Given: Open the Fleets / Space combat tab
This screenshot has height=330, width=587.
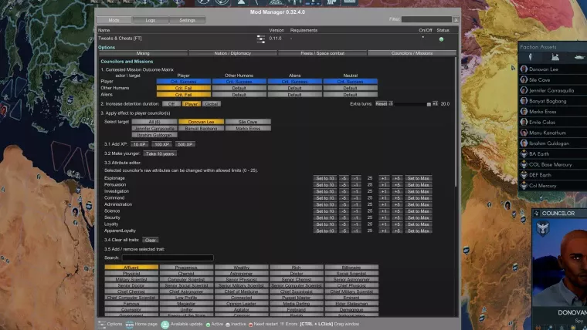Looking at the screenshot, I should point(323,53).
